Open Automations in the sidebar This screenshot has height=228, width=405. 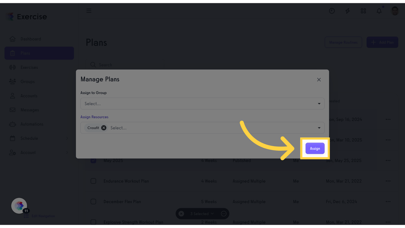32,124
